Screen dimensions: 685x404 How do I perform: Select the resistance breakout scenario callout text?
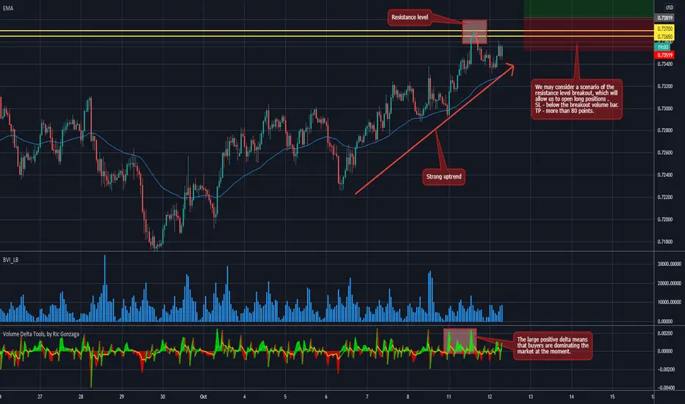click(x=576, y=99)
